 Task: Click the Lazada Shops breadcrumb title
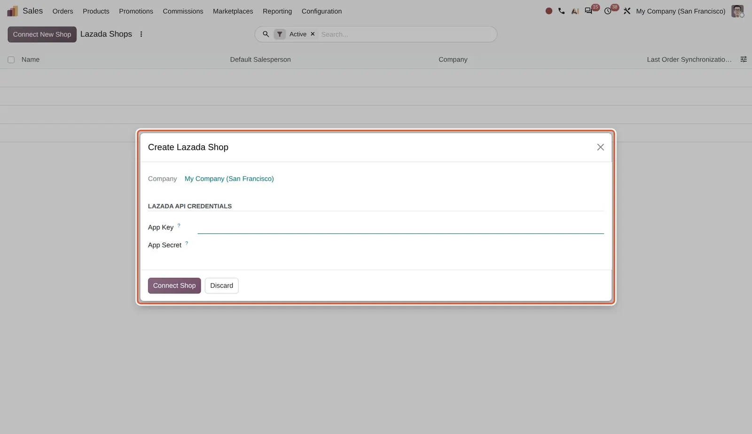106,34
